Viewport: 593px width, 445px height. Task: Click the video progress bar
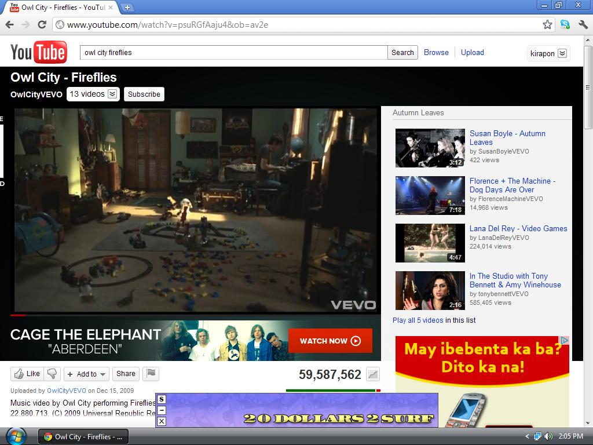196,315
